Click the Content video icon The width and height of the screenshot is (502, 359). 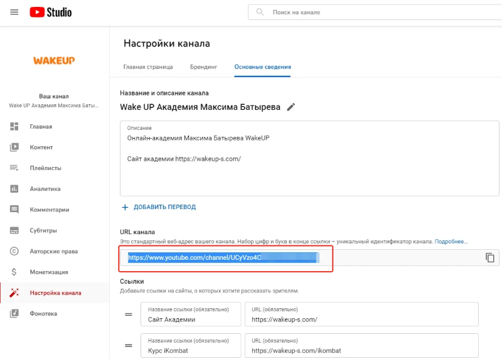tap(14, 147)
